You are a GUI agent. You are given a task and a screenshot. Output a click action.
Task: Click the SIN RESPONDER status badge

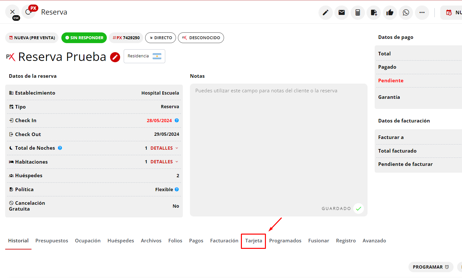(x=84, y=38)
